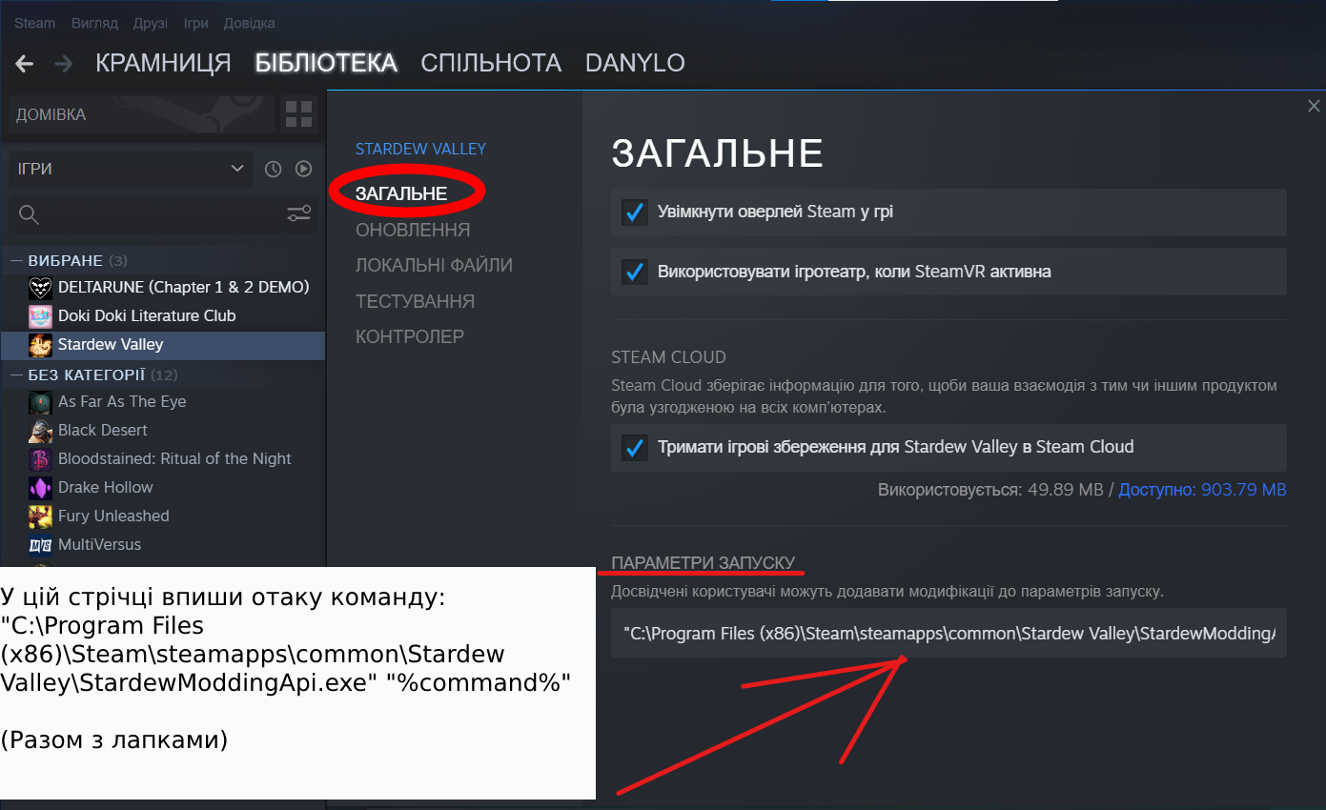Toggle the SteamVR theater checkbox
1326x810 pixels.
point(635,272)
